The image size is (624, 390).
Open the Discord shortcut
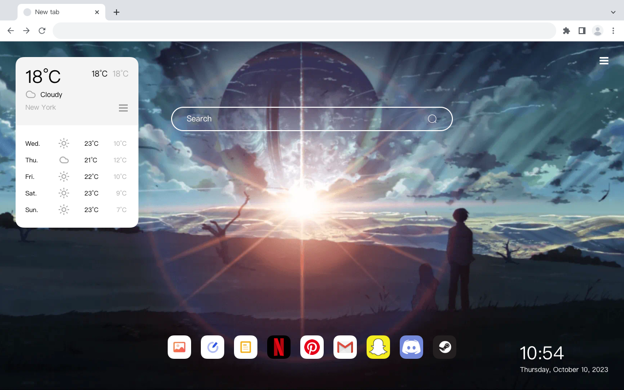click(411, 347)
